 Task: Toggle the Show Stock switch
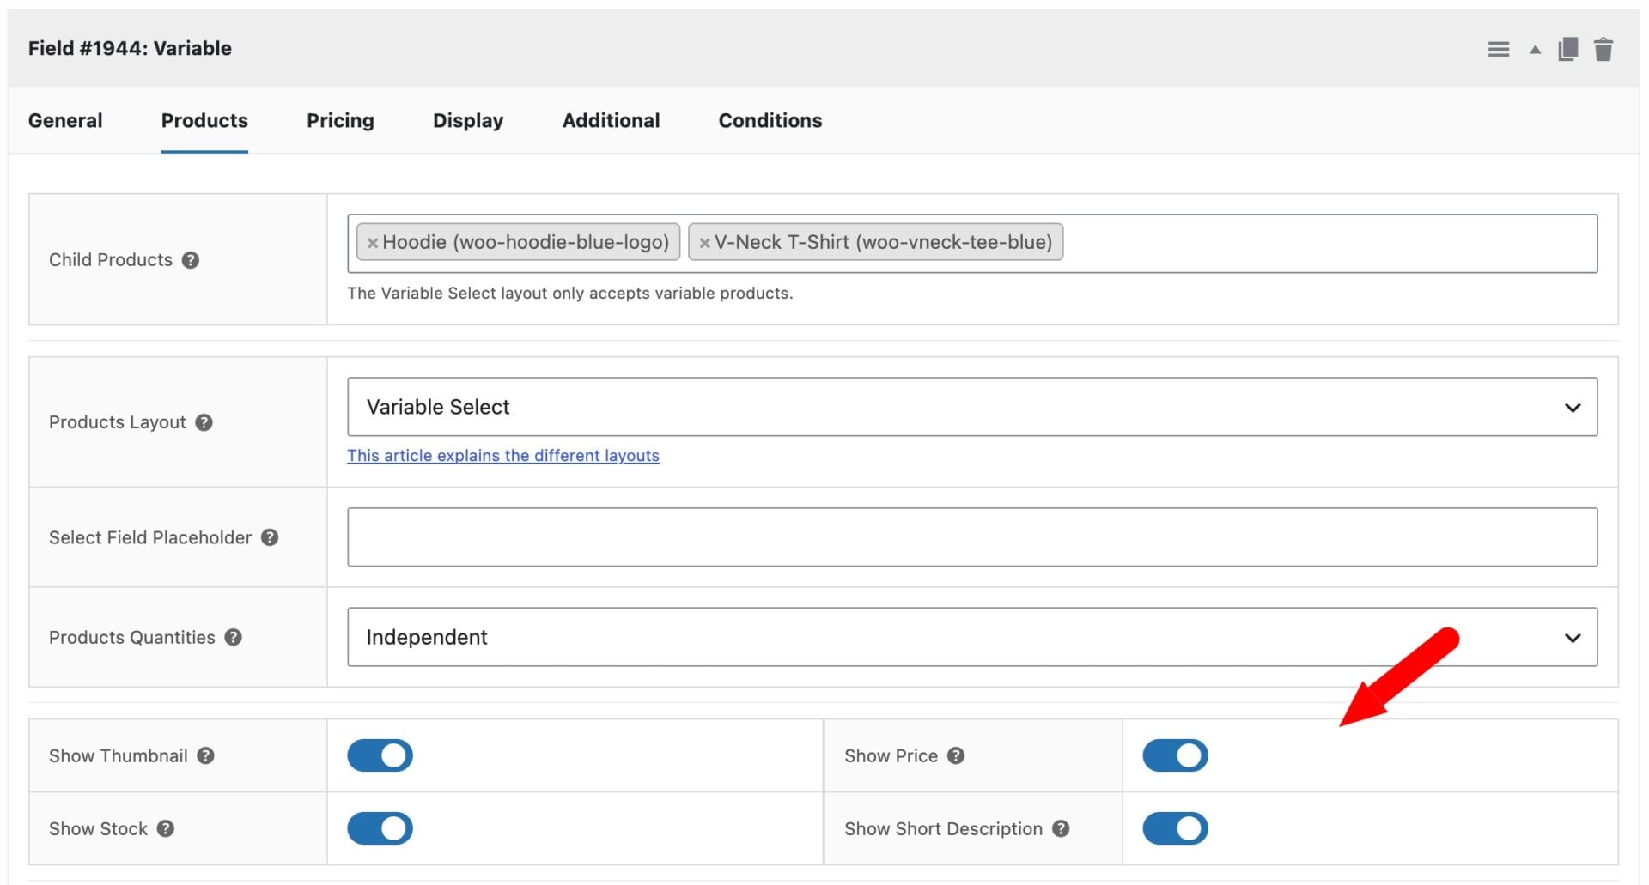coord(380,828)
